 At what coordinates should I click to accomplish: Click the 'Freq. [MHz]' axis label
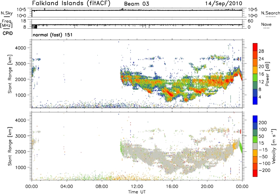click(x=7, y=23)
